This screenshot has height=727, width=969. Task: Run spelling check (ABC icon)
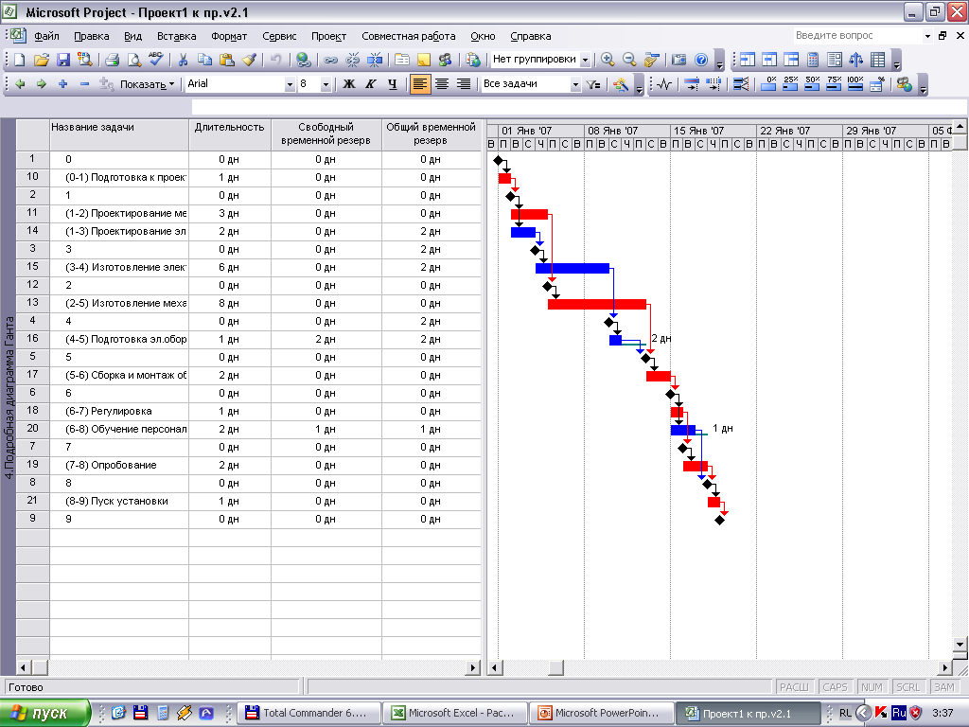[x=156, y=60]
